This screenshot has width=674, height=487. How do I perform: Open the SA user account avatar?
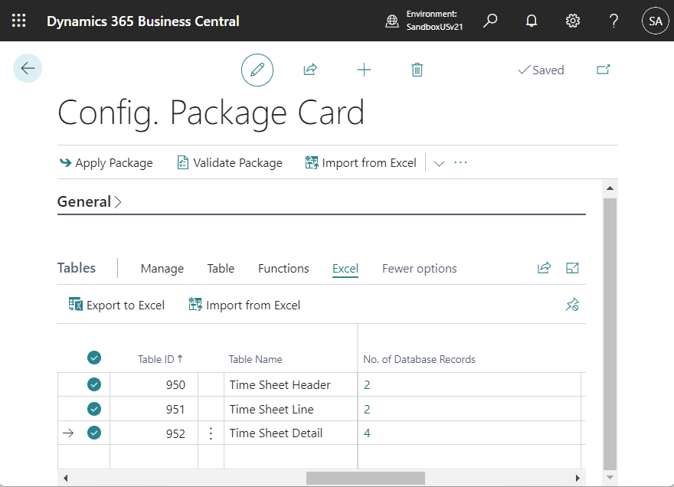[655, 21]
